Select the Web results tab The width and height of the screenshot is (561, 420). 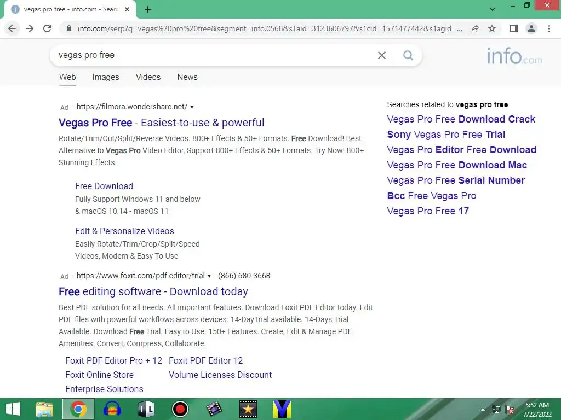click(67, 77)
